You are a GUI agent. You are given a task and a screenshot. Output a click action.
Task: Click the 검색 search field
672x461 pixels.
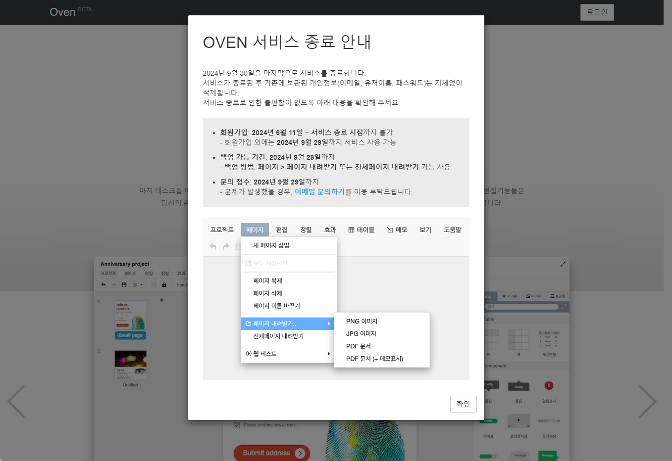(522, 307)
